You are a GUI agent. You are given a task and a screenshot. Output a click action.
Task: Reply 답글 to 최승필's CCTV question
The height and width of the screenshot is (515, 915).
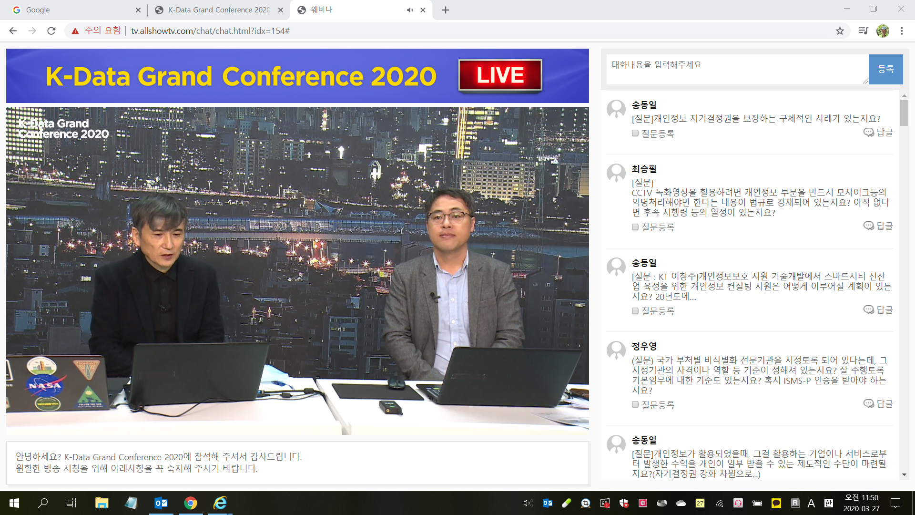(x=878, y=226)
